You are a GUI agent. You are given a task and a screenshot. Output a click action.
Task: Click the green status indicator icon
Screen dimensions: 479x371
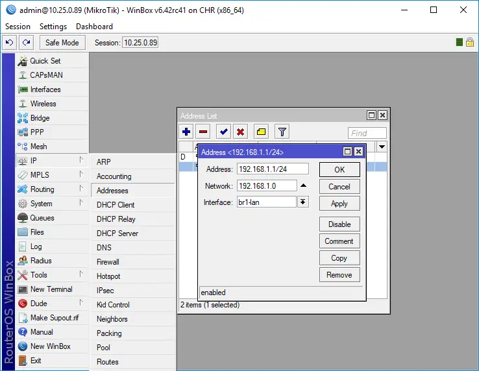pos(459,42)
